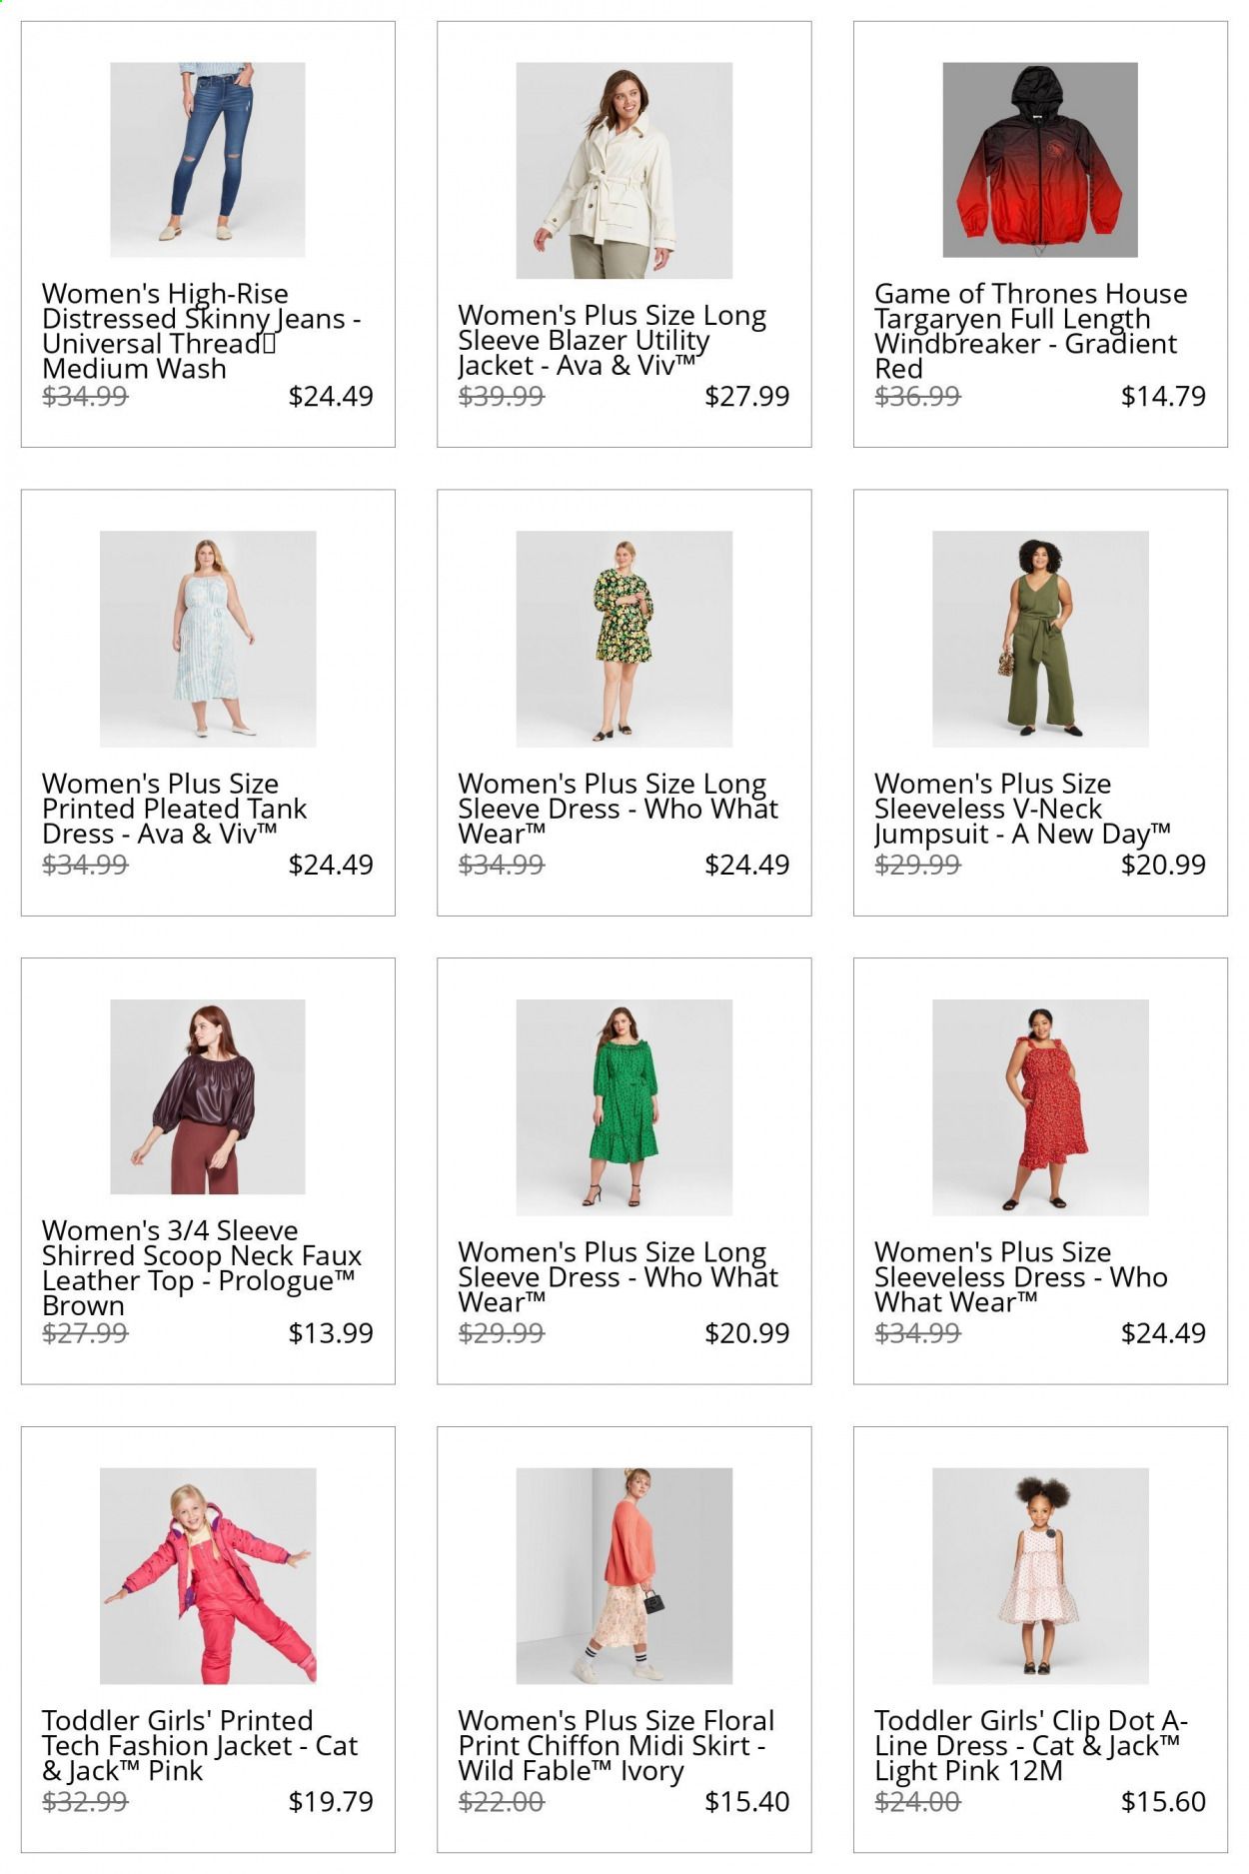
Task: Open Women's High-Rise Distressed Skinny Jeans title
Action: (x=200, y=331)
